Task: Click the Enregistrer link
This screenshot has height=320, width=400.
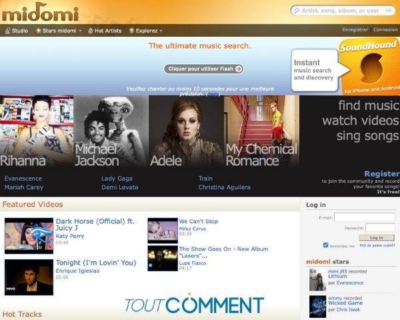Action: click(355, 29)
